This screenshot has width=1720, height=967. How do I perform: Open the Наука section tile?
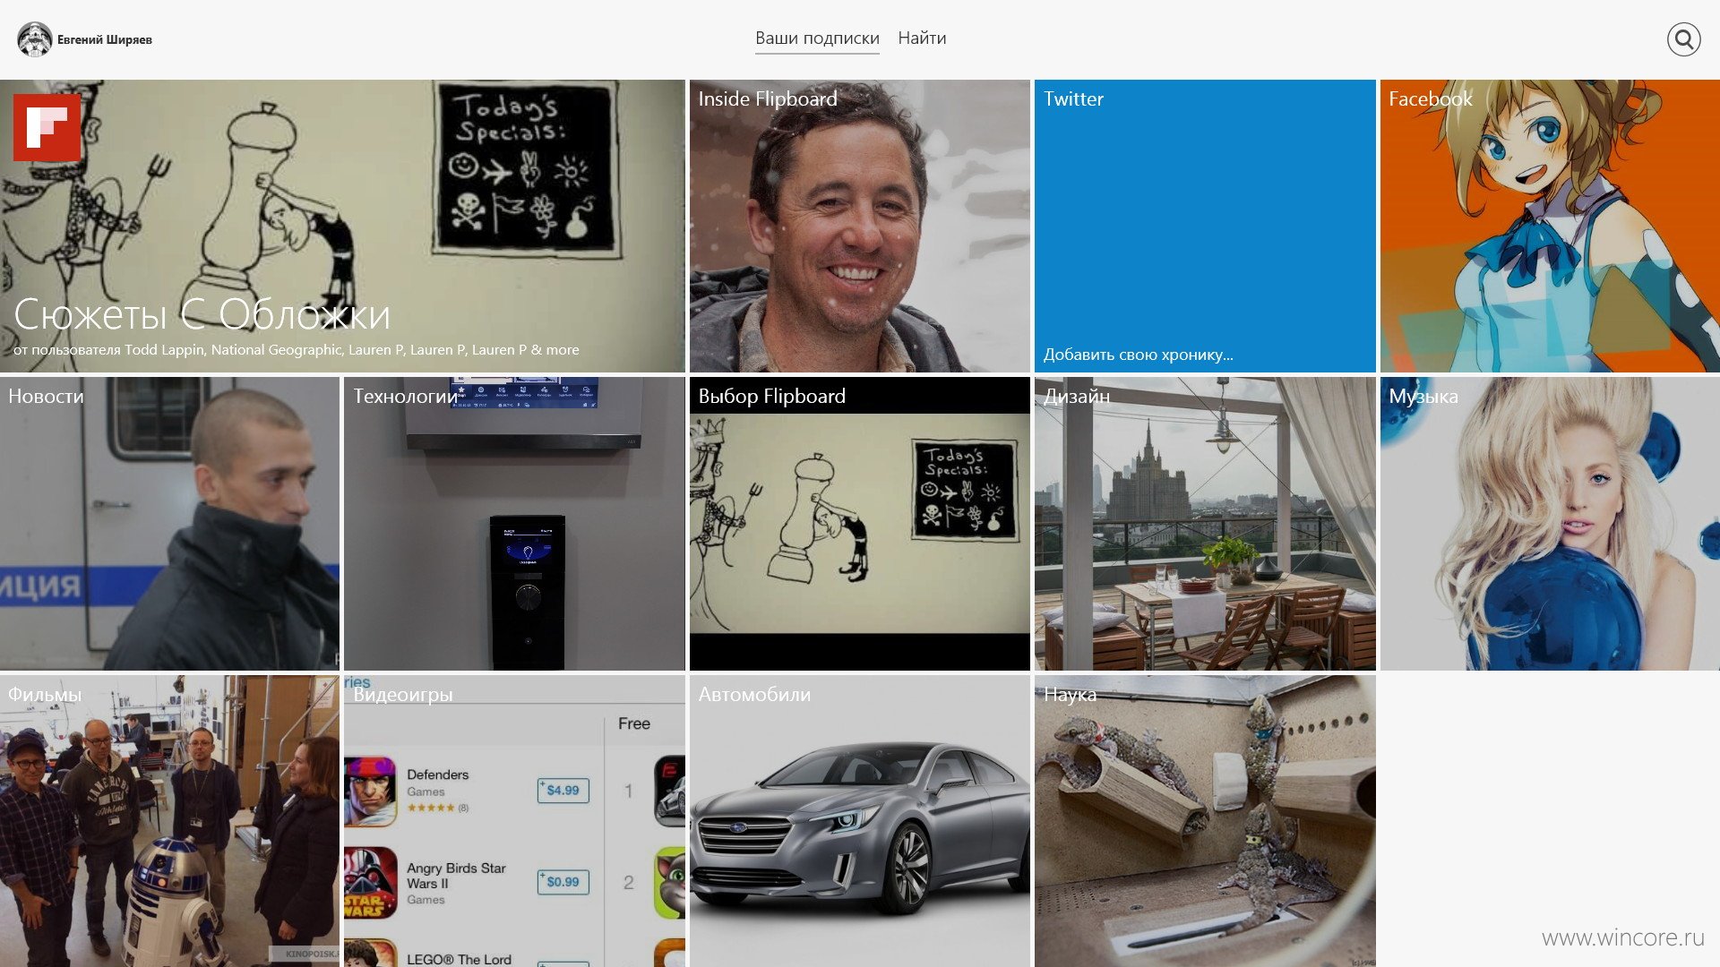[1205, 821]
